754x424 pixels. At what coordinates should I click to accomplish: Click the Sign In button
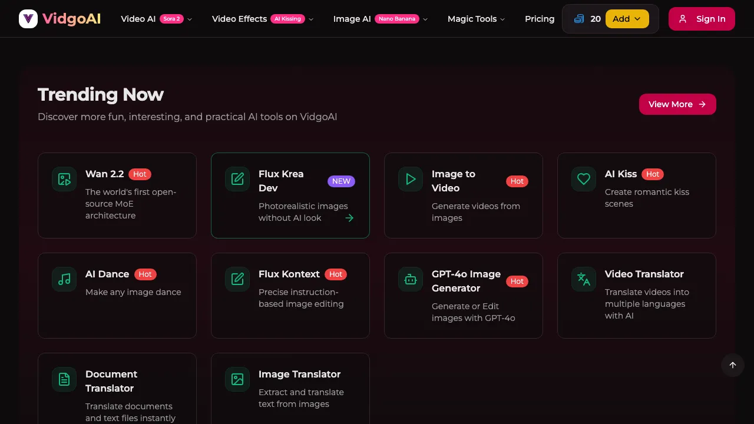click(x=702, y=18)
